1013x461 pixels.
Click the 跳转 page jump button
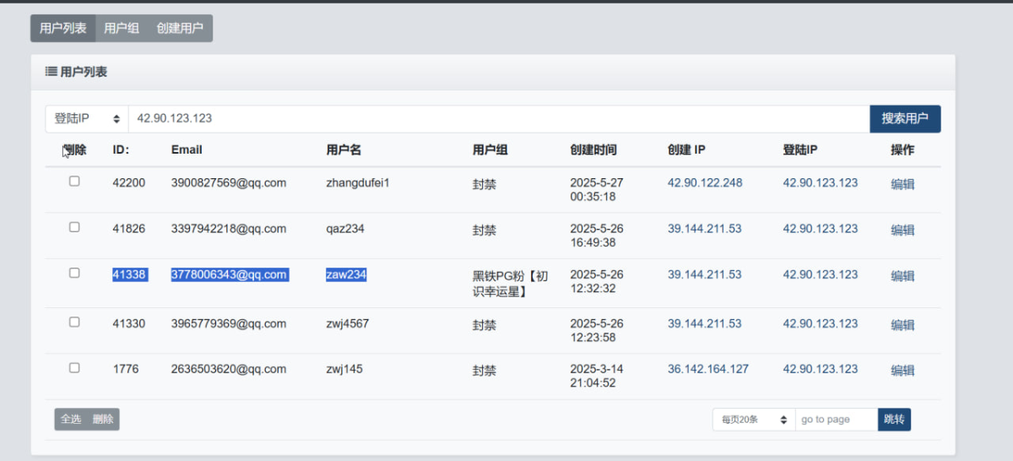894,420
